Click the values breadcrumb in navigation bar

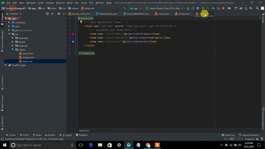click(x=73, y=8)
